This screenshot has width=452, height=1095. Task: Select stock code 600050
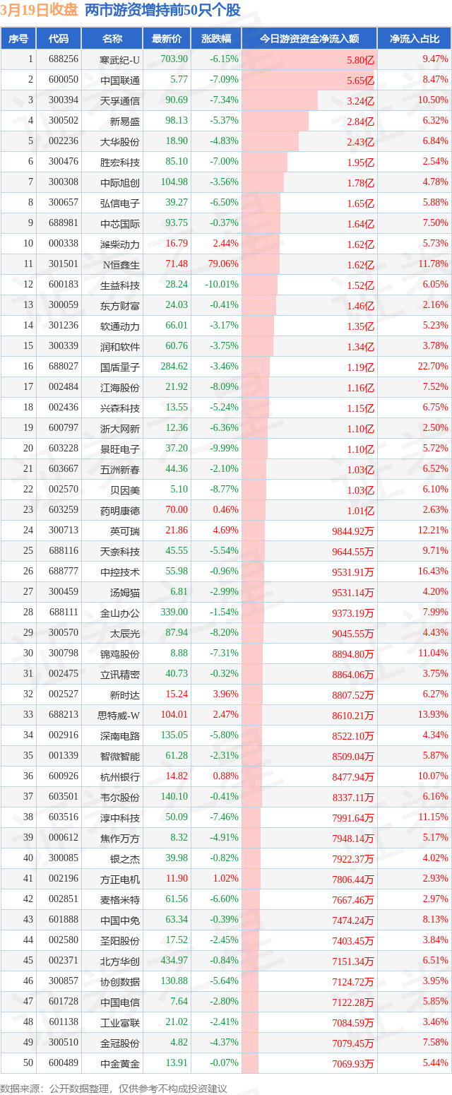64,81
